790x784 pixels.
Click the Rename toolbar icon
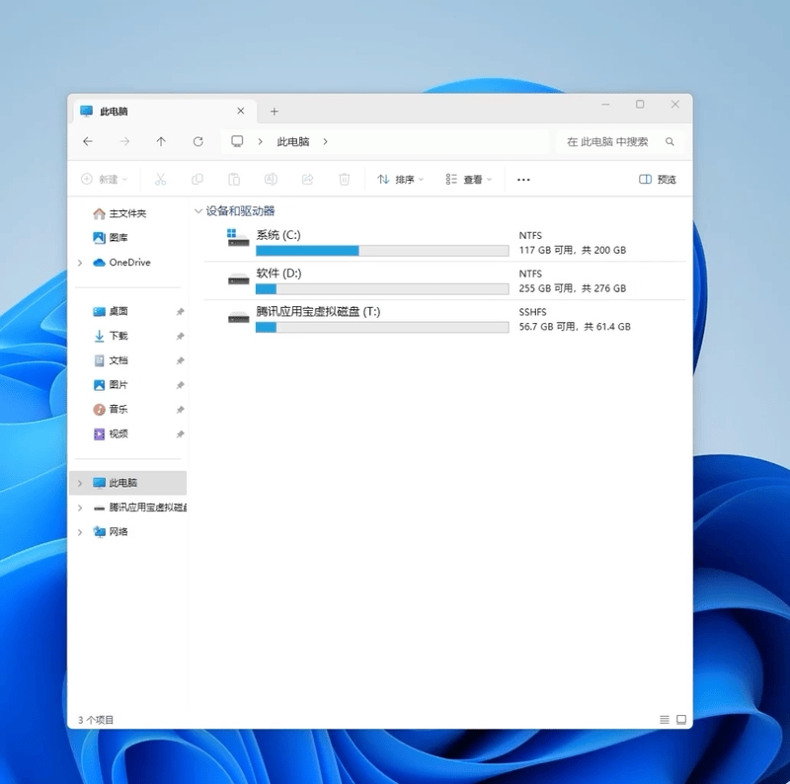tap(271, 180)
